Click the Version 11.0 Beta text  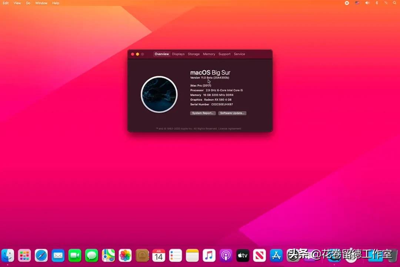coord(210,78)
